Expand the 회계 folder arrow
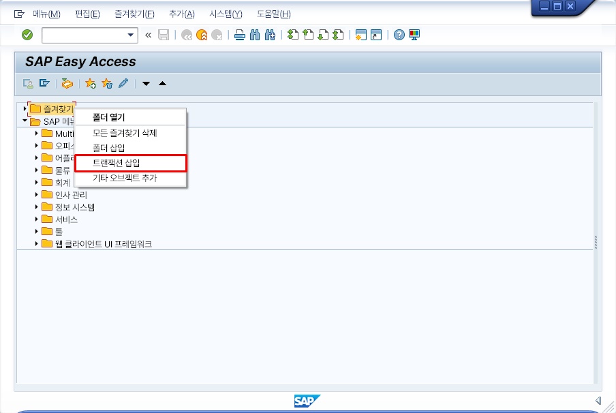Image resolution: width=616 pixels, height=413 pixels. [x=37, y=183]
